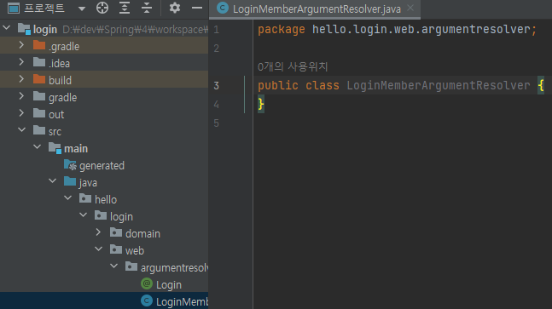The height and width of the screenshot is (309, 552).
Task: Collapse the java source folder
Action: pos(52,180)
